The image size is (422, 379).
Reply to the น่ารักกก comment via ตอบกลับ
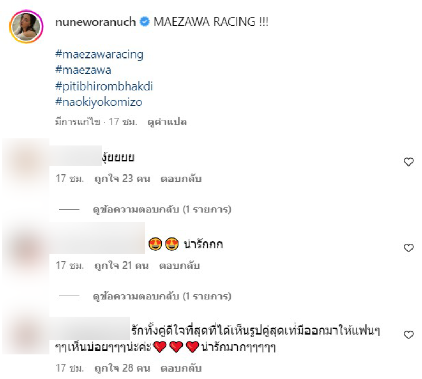[179, 266]
